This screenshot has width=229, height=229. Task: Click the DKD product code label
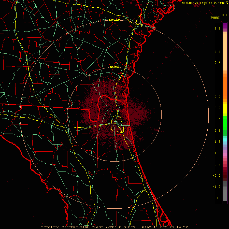point(224,15)
